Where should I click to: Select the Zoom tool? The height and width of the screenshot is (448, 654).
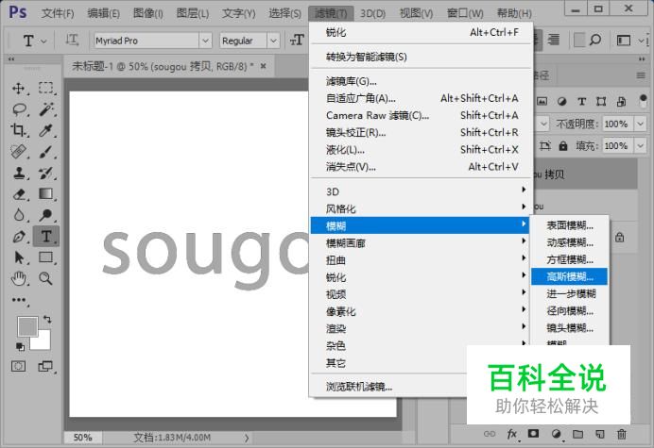tap(46, 278)
